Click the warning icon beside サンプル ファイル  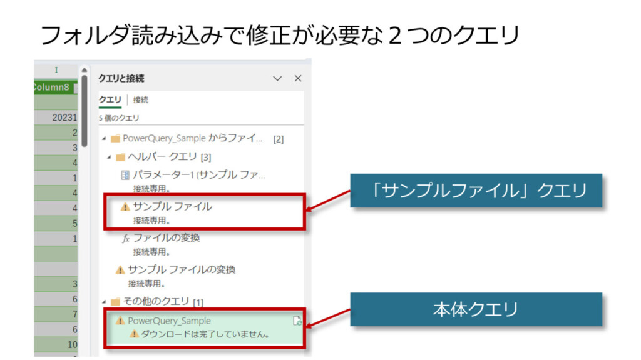click(x=125, y=207)
